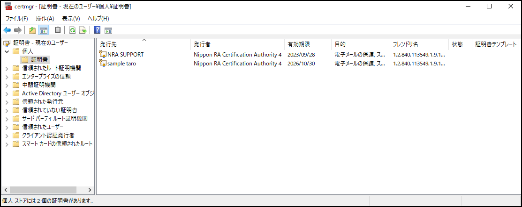Collapse the 個人 tree node
Viewport: 522px width, 207px height.
point(7,51)
